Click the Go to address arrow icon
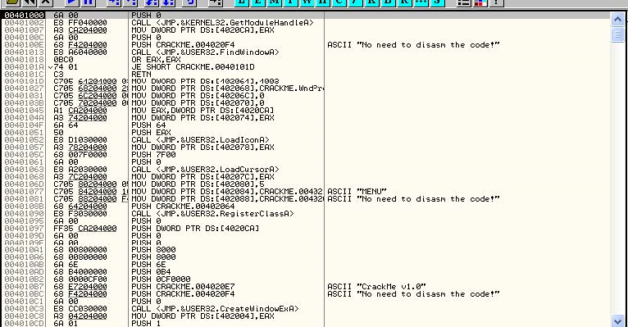Image resolution: width=628 pixels, height=327 pixels. pyautogui.click(x=216, y=2)
